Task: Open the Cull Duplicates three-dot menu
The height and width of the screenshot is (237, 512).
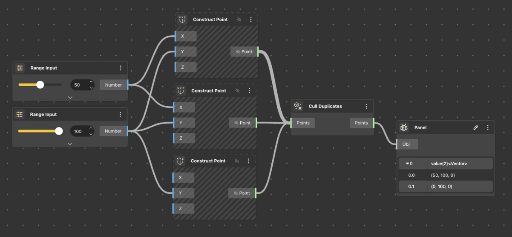Action: [x=366, y=106]
